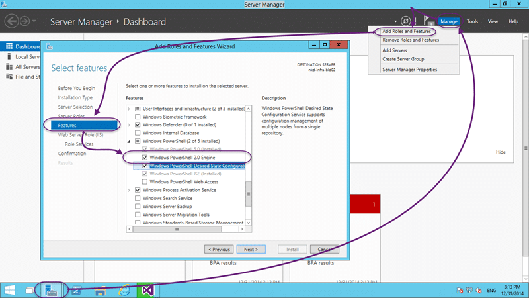Screen dimensions: 529x298
Task: Check Windows Biometric Framework
Action: coord(138,117)
